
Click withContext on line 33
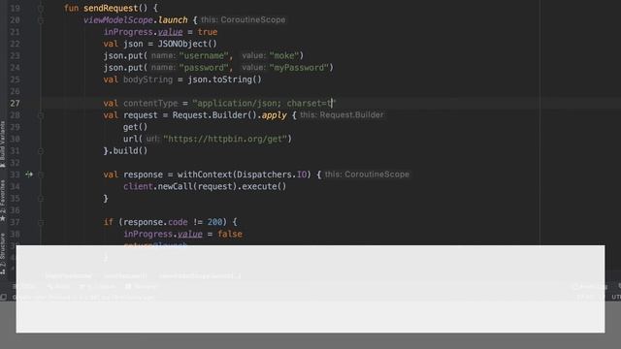(205, 174)
